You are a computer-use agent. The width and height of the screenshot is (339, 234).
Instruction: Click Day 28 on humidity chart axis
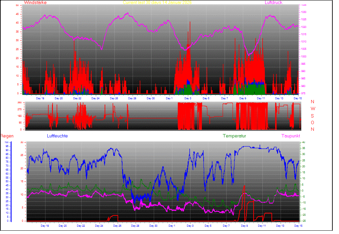coord(135,226)
